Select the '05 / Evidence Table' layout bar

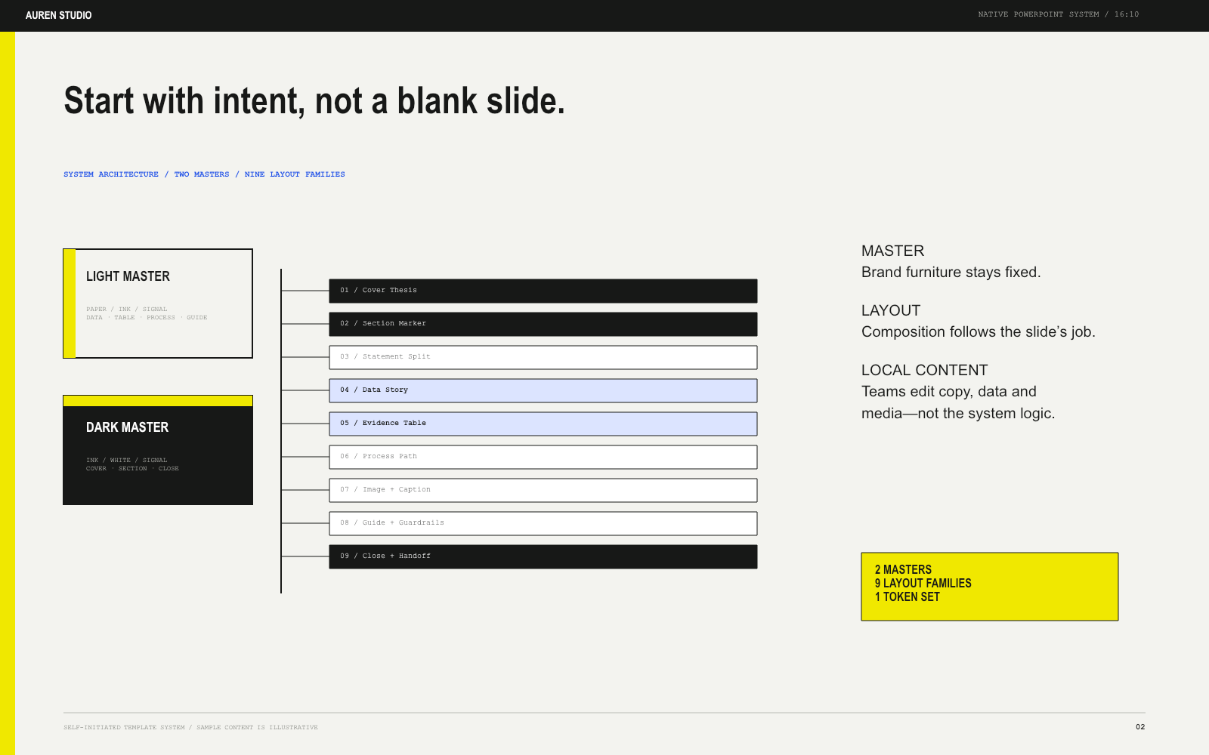click(x=543, y=424)
